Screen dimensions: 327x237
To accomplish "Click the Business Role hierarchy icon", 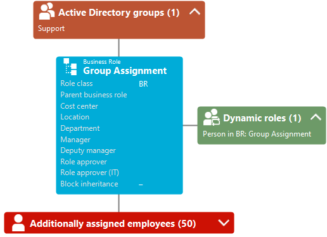I will (x=70, y=67).
